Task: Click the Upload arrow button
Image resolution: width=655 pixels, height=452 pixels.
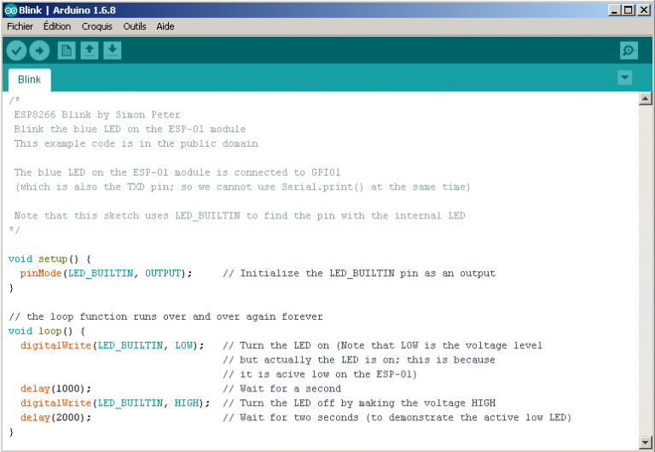Action: pyautogui.click(x=39, y=51)
